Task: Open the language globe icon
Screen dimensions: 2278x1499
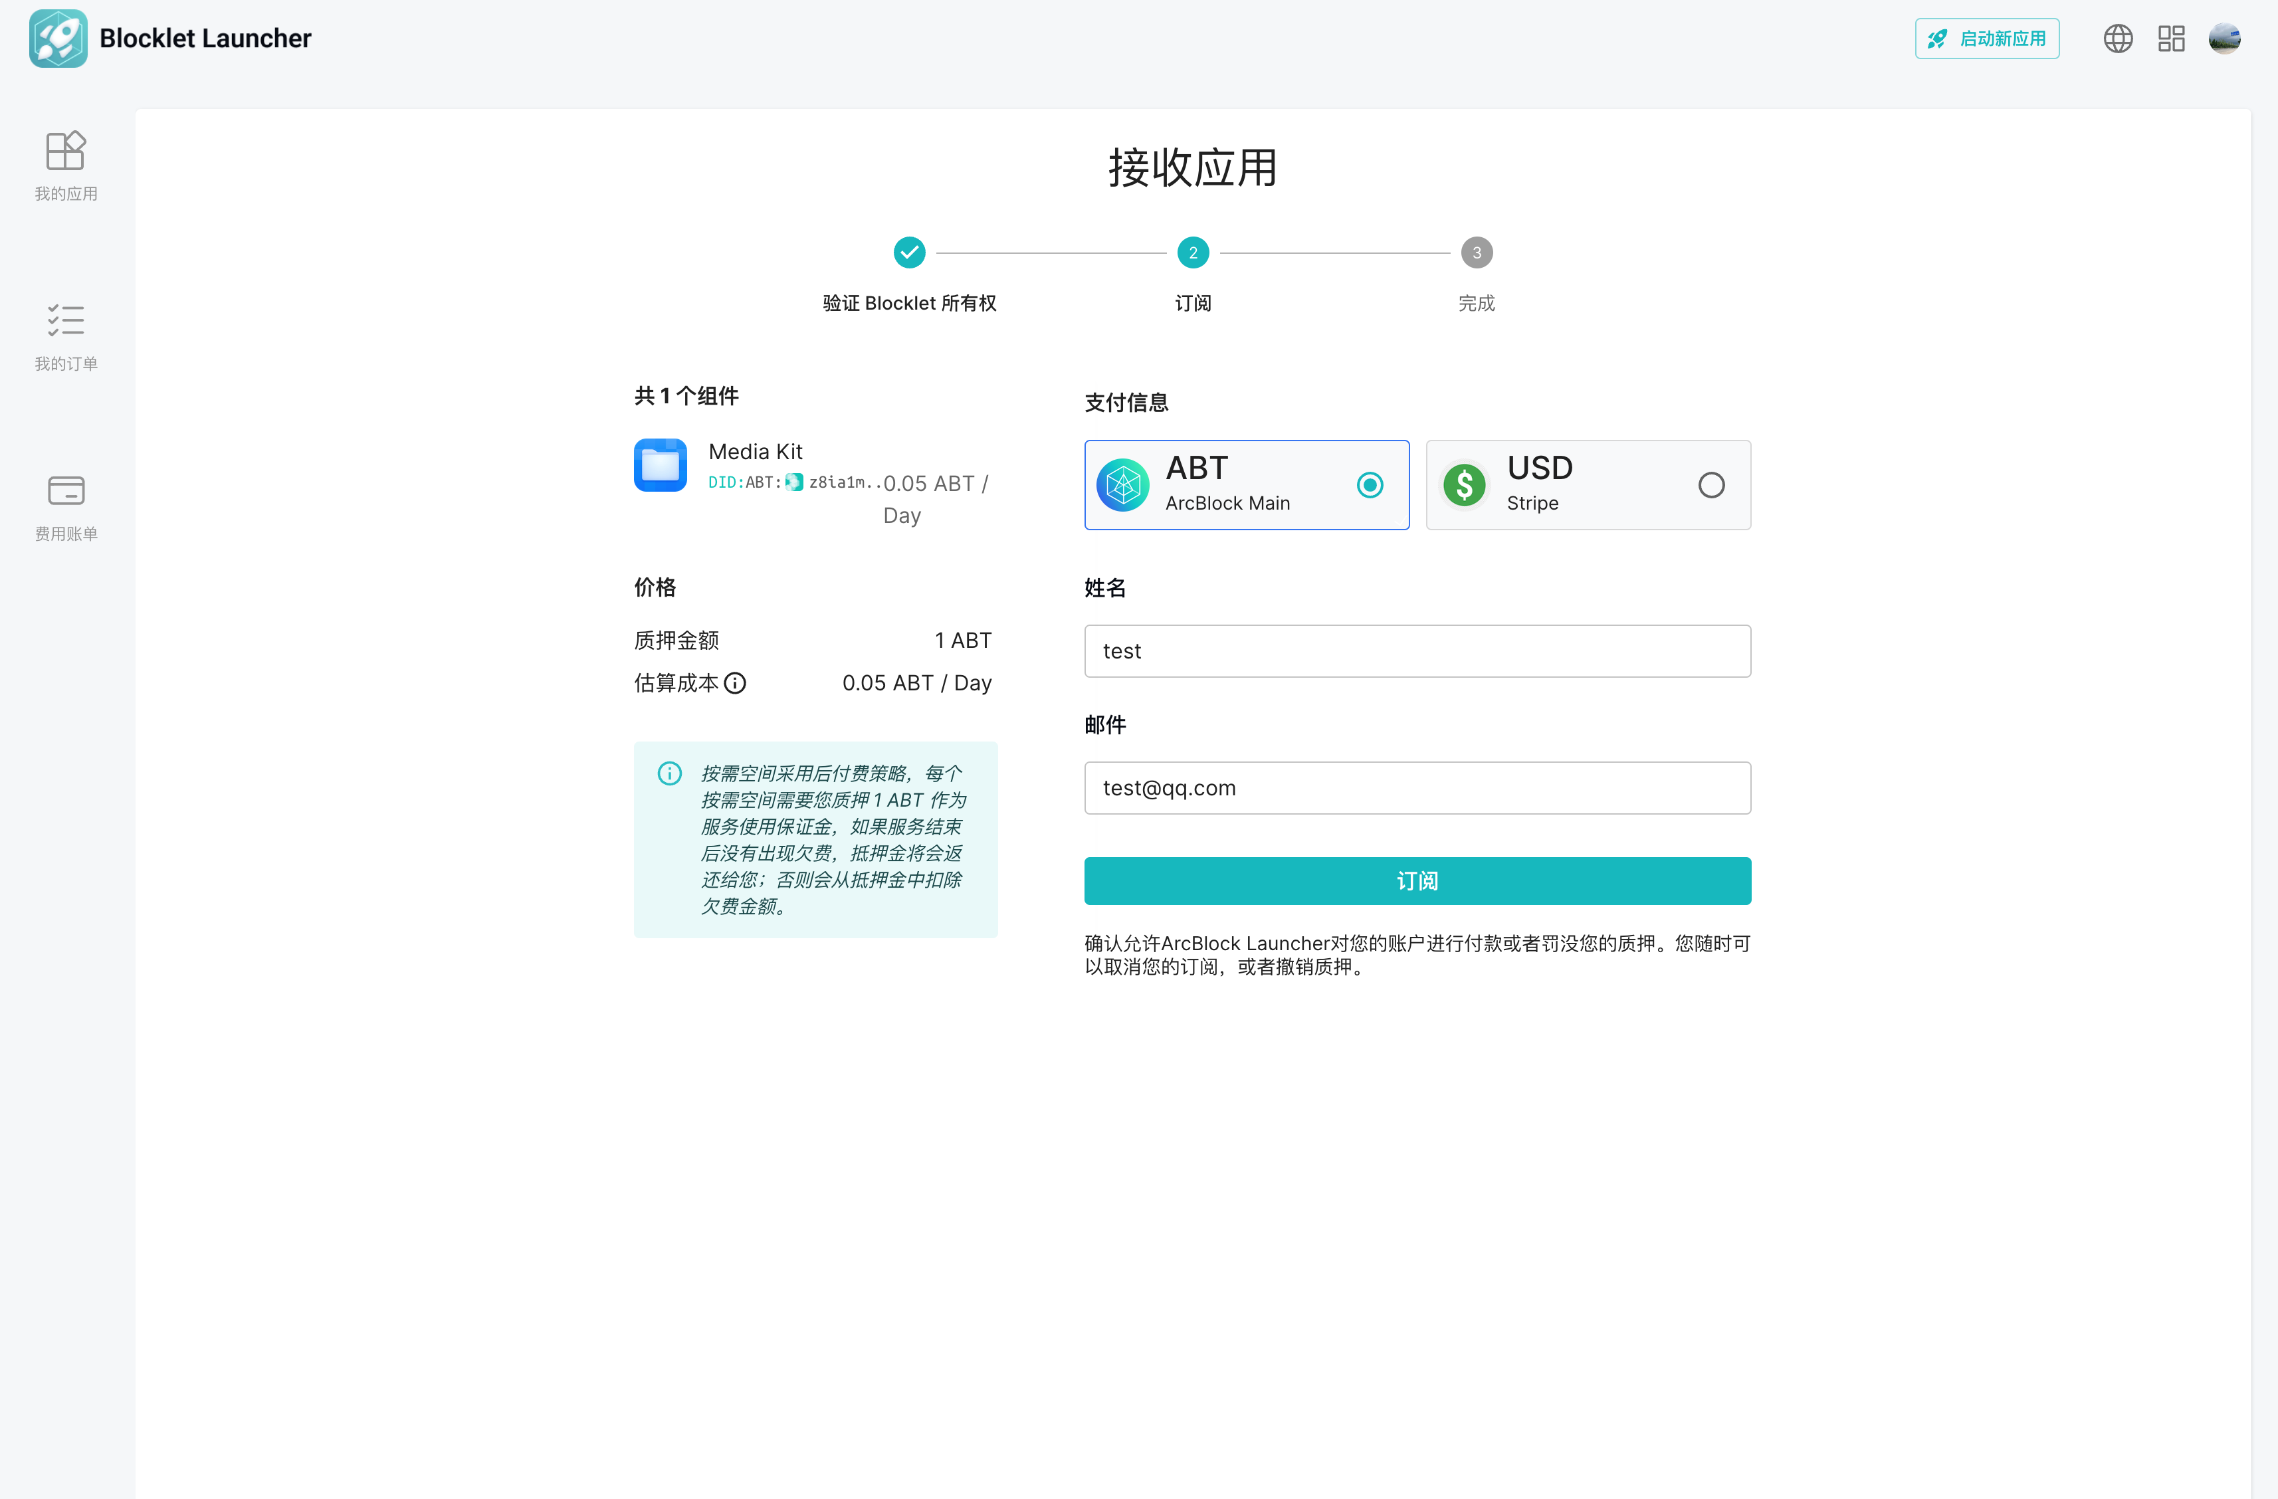Action: tap(2117, 39)
